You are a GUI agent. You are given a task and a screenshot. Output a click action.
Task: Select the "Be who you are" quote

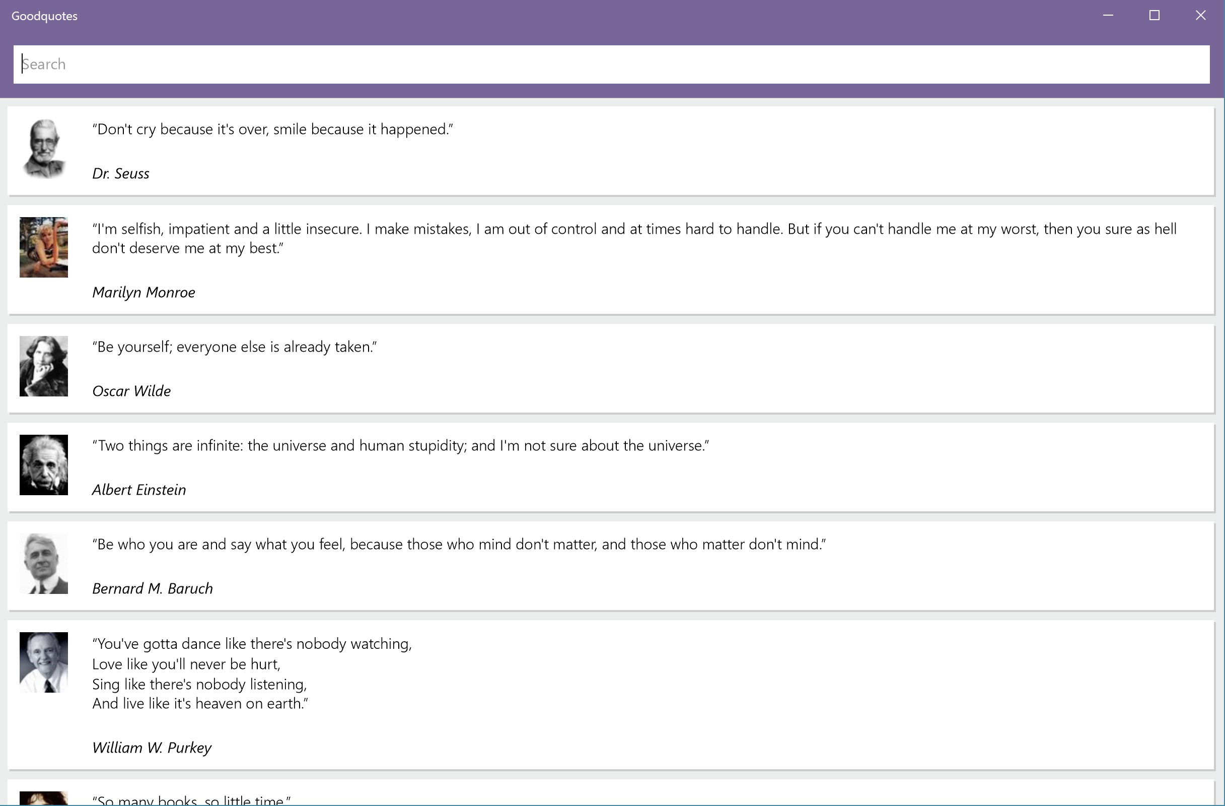point(459,545)
